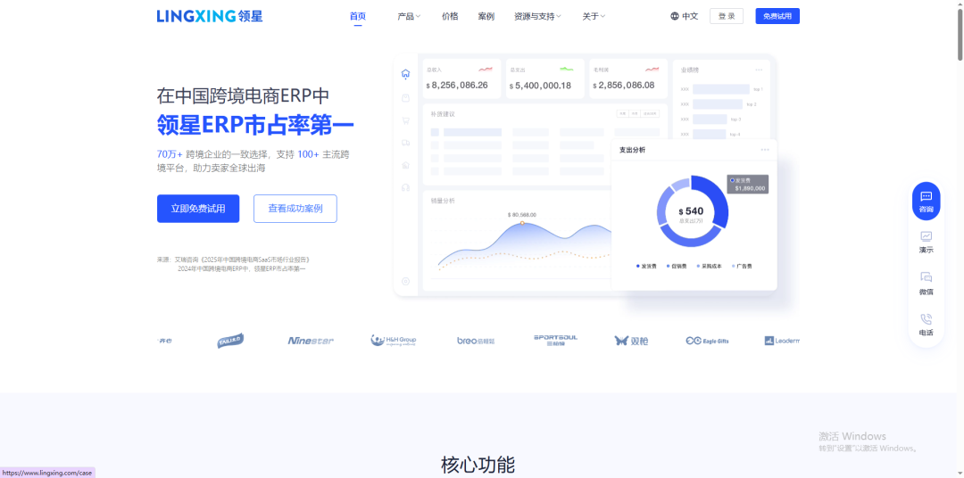
Task: Expand the 产品 dropdown menu
Action: 409,17
